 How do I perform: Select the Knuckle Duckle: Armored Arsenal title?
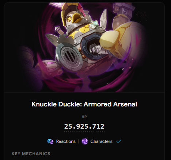tap(84, 104)
